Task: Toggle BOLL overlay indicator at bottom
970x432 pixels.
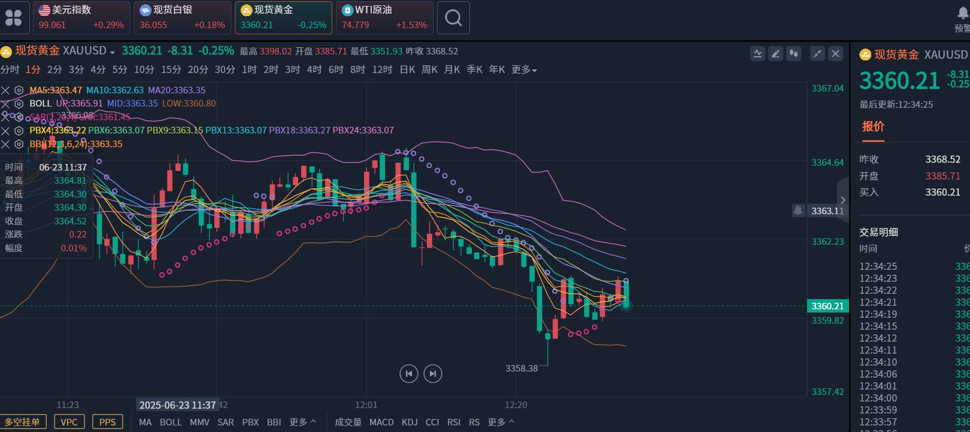Action: pyautogui.click(x=171, y=422)
